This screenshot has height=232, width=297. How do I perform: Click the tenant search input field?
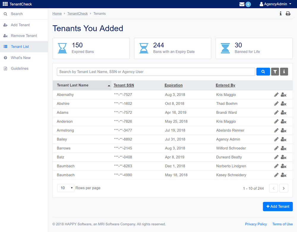(156, 72)
